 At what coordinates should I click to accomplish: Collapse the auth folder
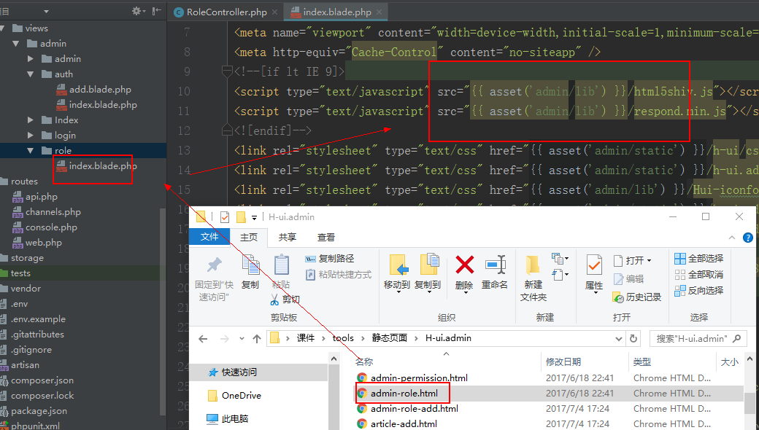pos(31,74)
